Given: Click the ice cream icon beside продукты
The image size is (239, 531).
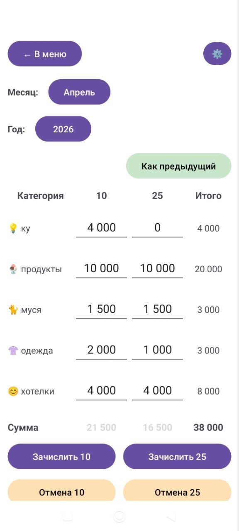Looking at the screenshot, I should (x=13, y=268).
